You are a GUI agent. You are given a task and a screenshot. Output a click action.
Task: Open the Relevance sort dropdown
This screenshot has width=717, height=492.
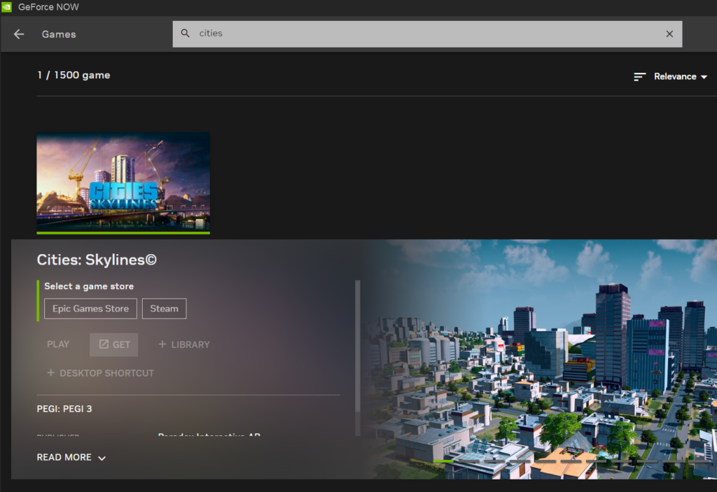click(x=675, y=77)
